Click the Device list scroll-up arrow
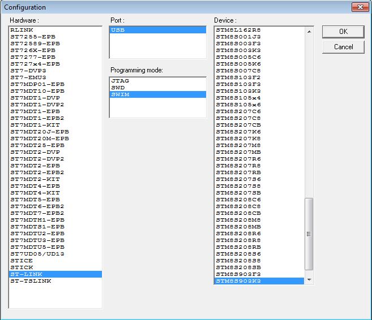The width and height of the screenshot is (372, 320). [309, 30]
